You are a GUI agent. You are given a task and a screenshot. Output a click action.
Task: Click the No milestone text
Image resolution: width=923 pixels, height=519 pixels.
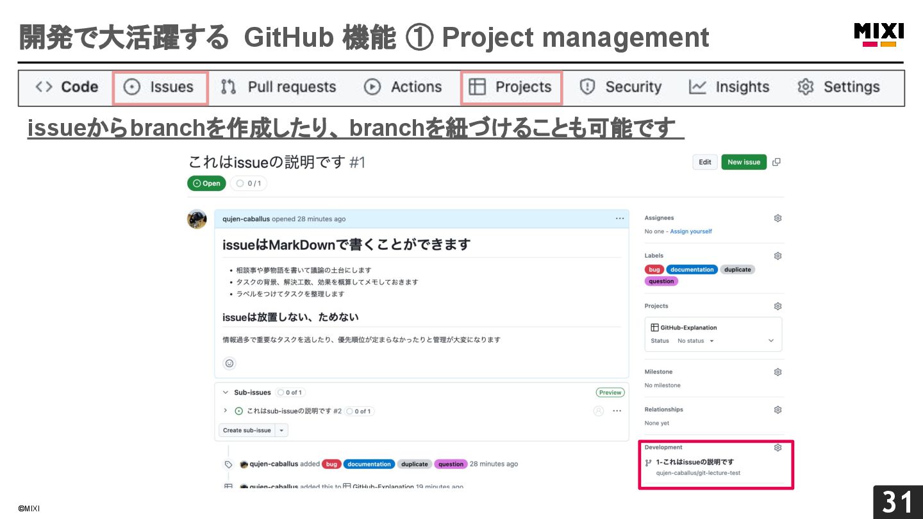pos(663,385)
